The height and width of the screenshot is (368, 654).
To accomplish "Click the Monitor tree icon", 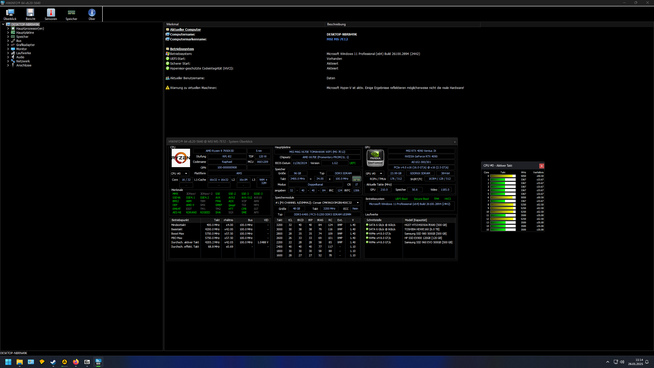I will pyautogui.click(x=13, y=49).
